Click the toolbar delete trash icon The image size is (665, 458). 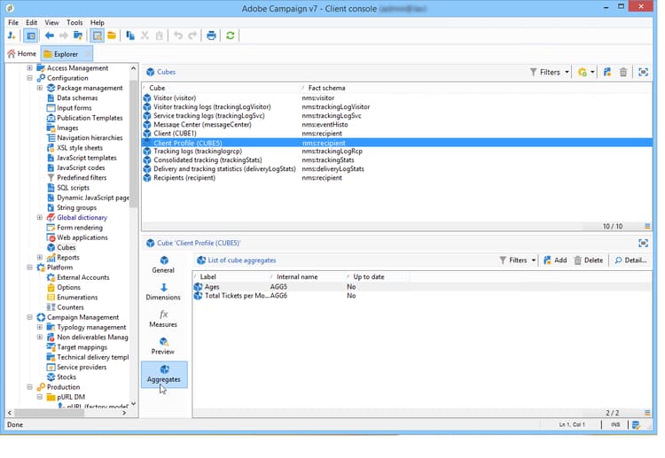[160, 35]
